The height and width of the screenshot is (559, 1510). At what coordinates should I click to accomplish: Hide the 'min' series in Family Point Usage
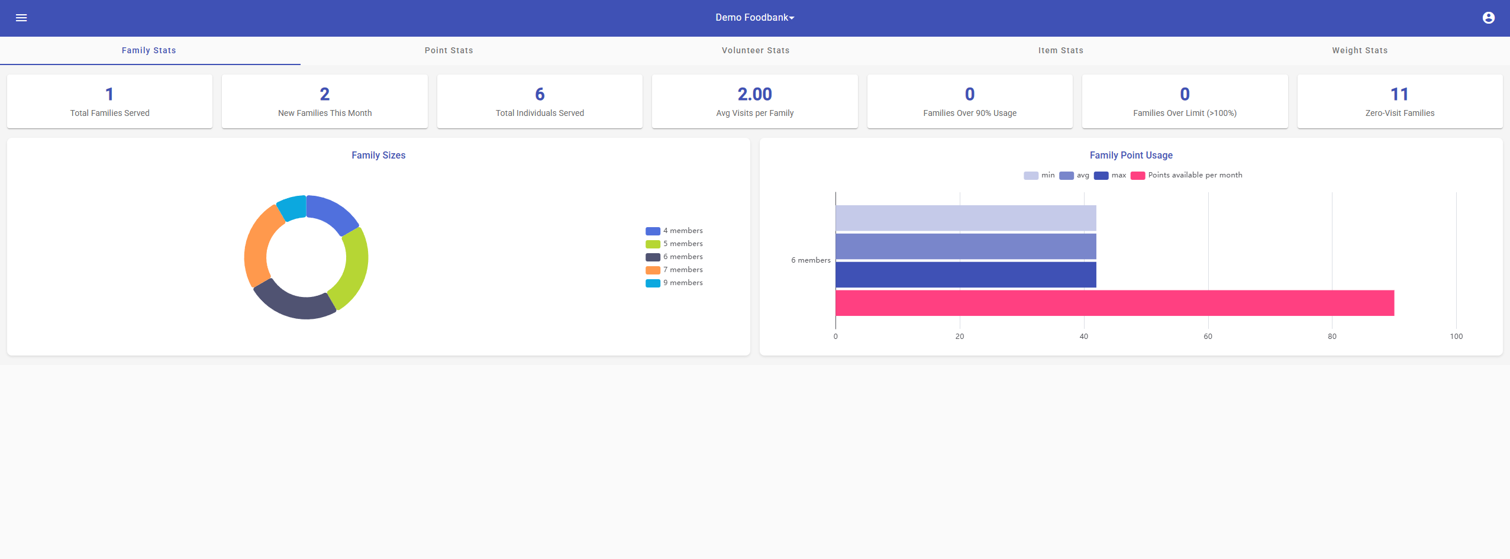[1040, 175]
